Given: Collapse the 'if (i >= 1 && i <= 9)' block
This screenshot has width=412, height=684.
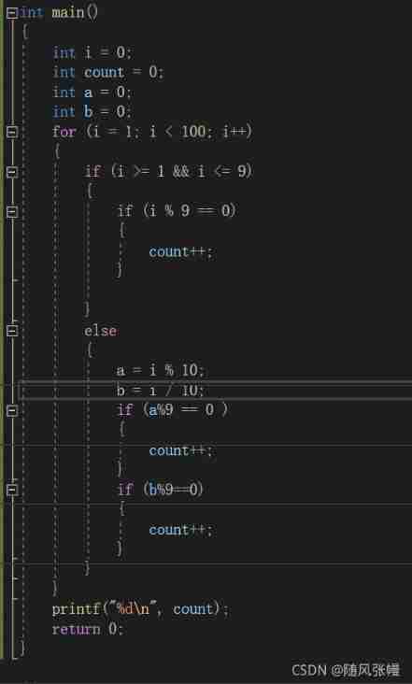Looking at the screenshot, I should tap(12, 172).
